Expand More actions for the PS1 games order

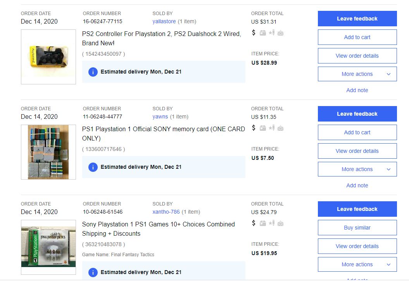click(357, 264)
